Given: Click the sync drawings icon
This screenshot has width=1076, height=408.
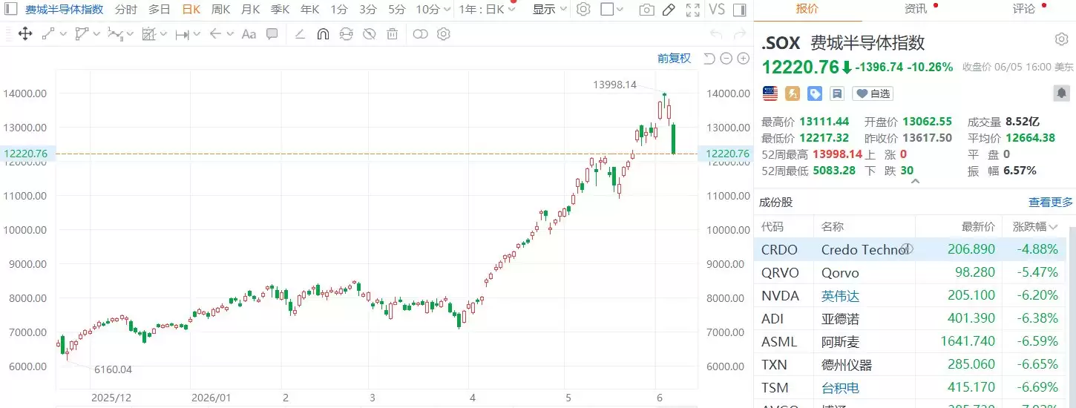Looking at the screenshot, I should (346, 34).
